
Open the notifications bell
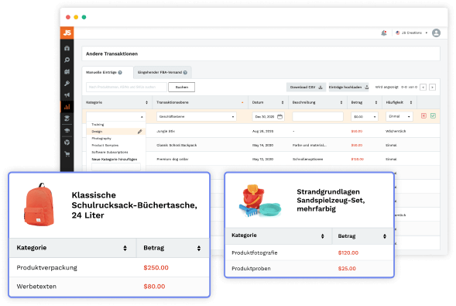(384, 33)
